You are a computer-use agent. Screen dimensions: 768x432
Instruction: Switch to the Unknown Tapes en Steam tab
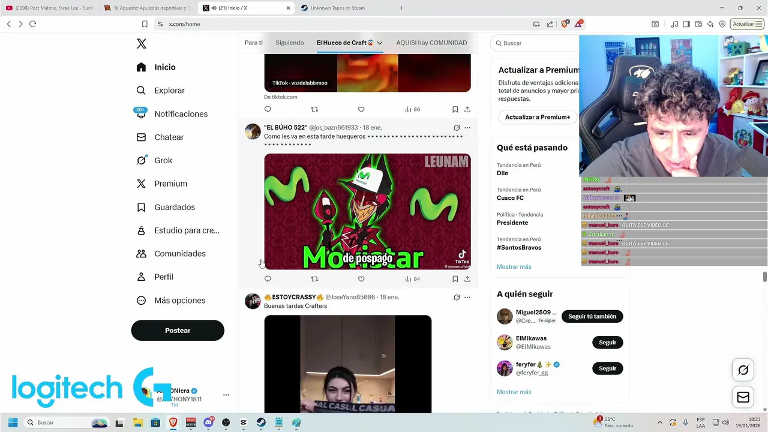pos(345,8)
